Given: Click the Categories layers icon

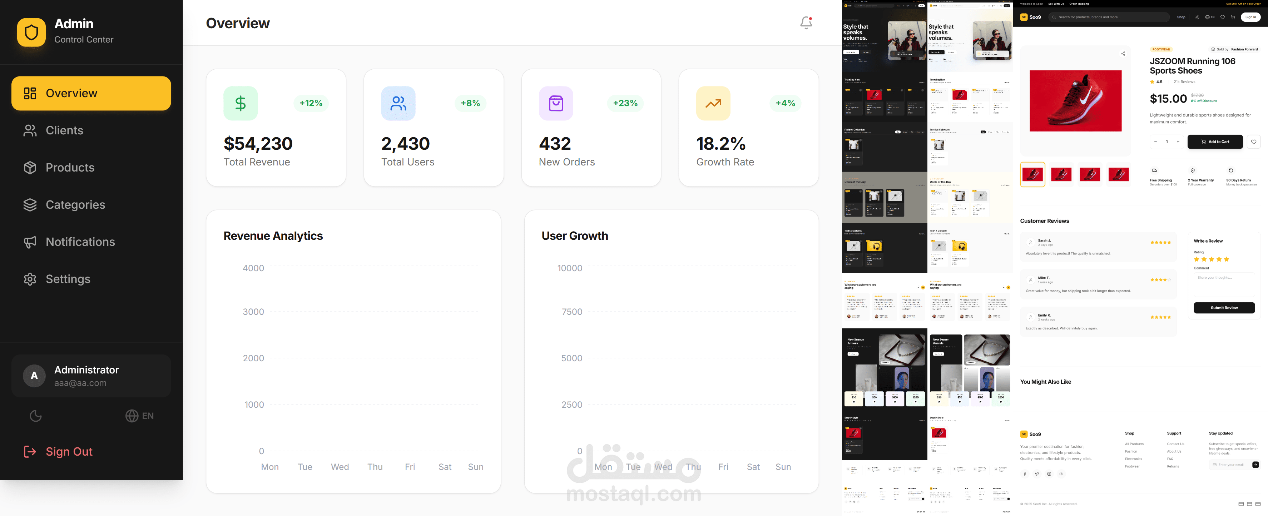Looking at the screenshot, I should click(30, 205).
